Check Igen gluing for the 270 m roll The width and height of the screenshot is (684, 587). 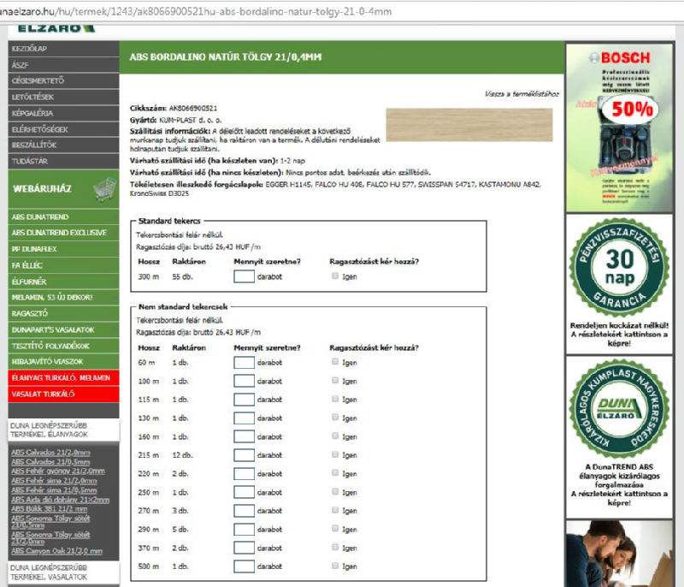click(335, 510)
